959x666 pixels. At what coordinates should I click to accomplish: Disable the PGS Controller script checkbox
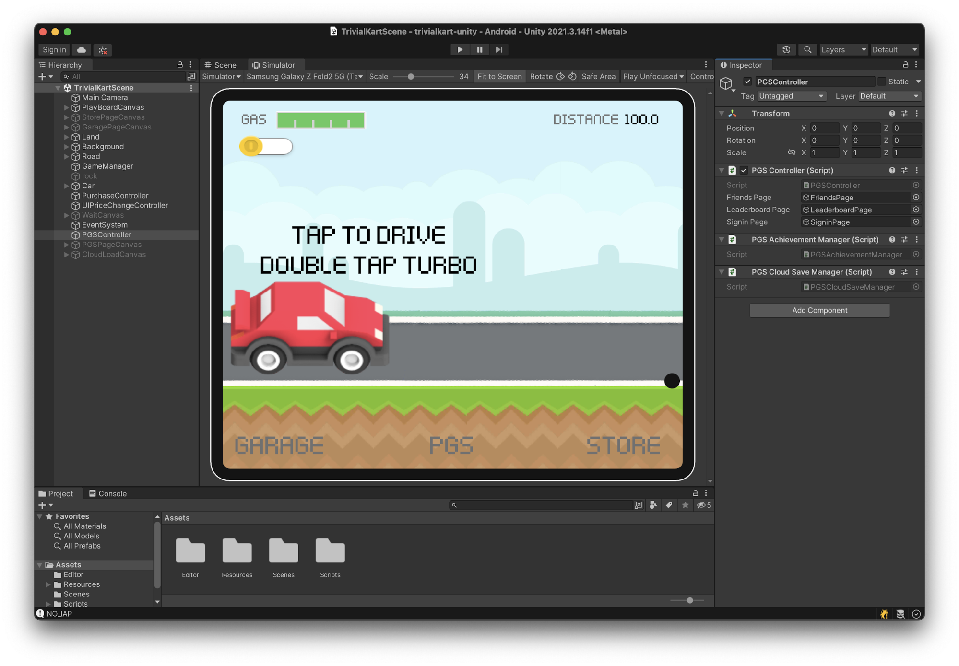[x=744, y=170]
